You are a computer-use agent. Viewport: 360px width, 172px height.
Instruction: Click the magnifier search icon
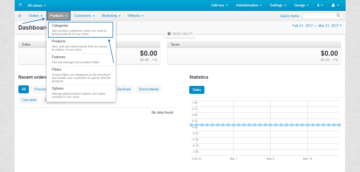(338, 15)
